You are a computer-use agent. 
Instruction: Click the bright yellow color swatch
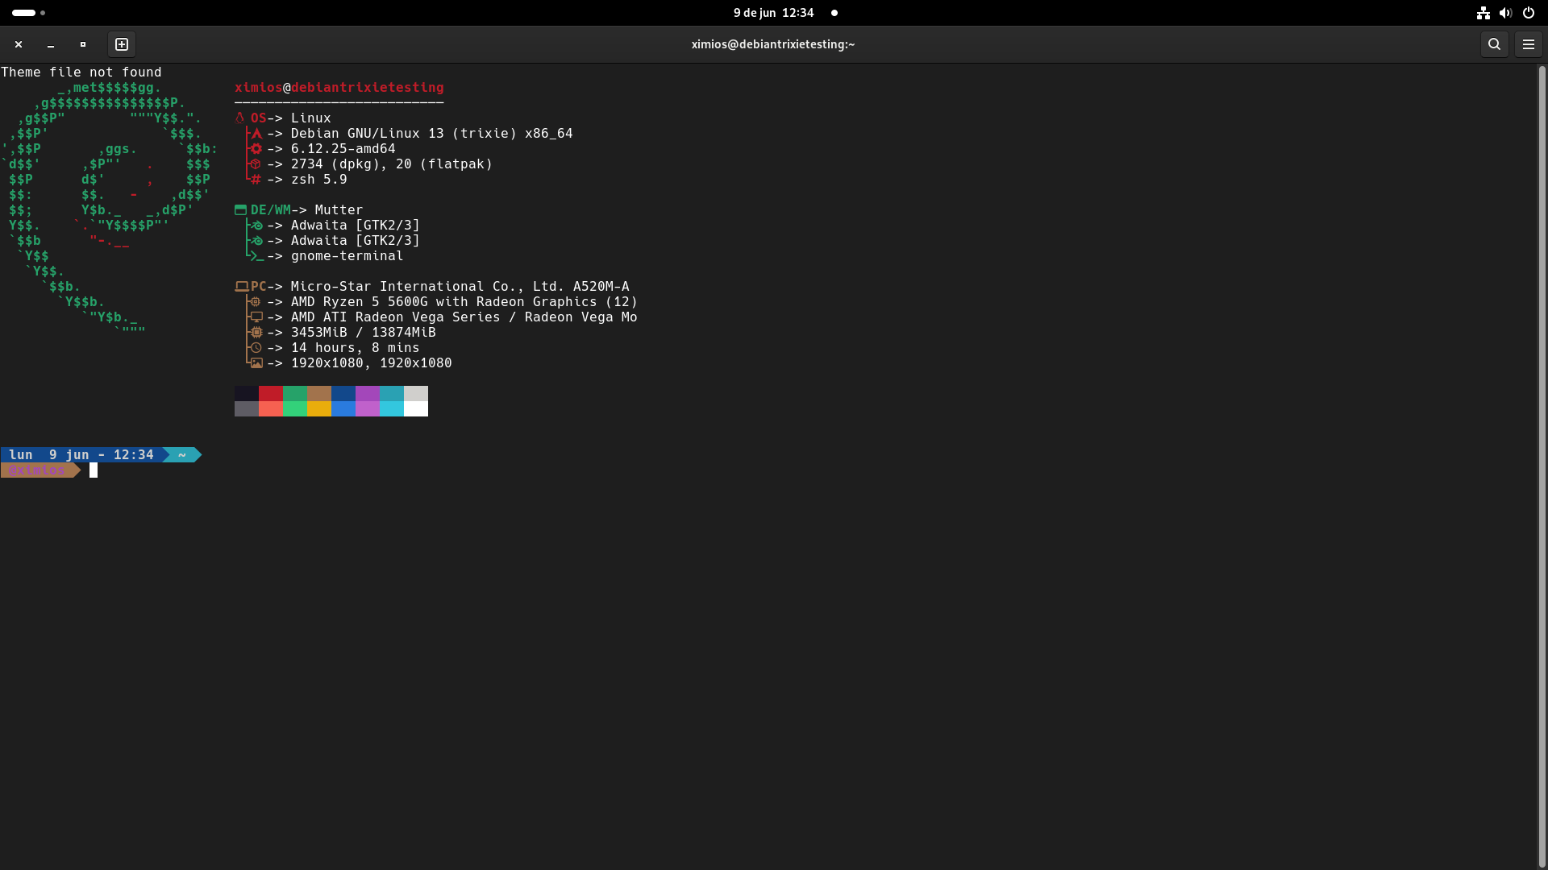319,409
